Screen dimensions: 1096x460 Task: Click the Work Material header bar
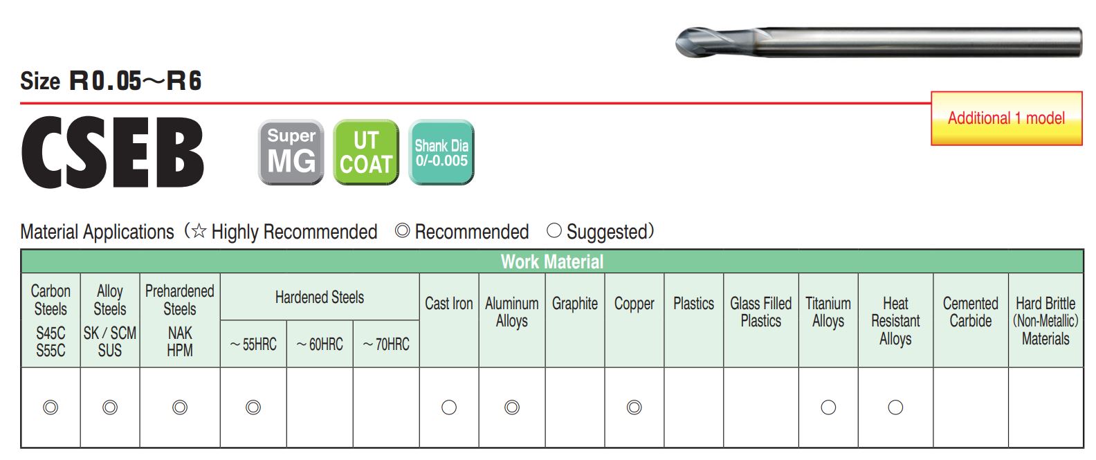pyautogui.click(x=552, y=261)
